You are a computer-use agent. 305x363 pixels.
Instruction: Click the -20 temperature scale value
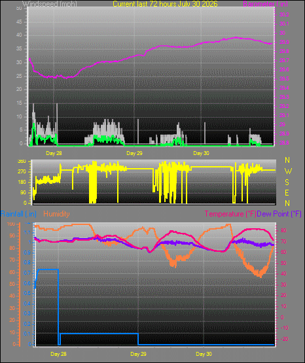[284, 339]
